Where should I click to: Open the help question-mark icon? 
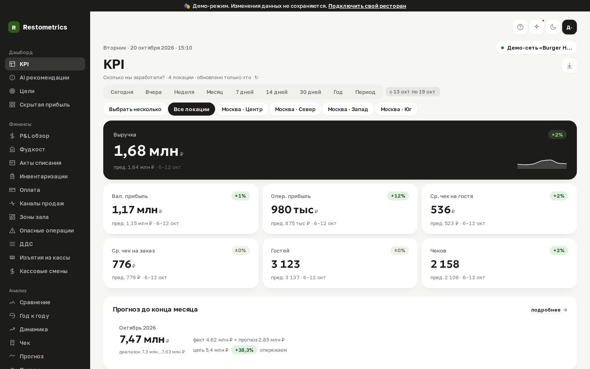coord(520,27)
